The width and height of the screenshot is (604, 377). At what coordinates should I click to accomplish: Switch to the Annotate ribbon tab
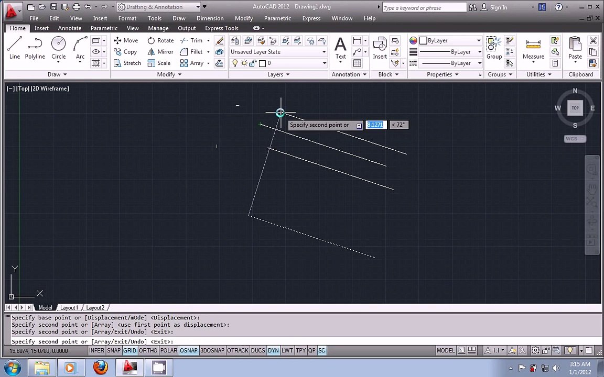pyautogui.click(x=69, y=28)
